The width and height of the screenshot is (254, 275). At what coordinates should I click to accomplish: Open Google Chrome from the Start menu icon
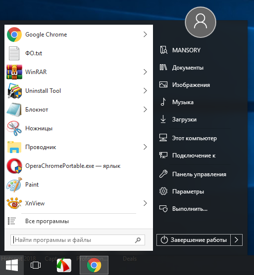[14, 35]
